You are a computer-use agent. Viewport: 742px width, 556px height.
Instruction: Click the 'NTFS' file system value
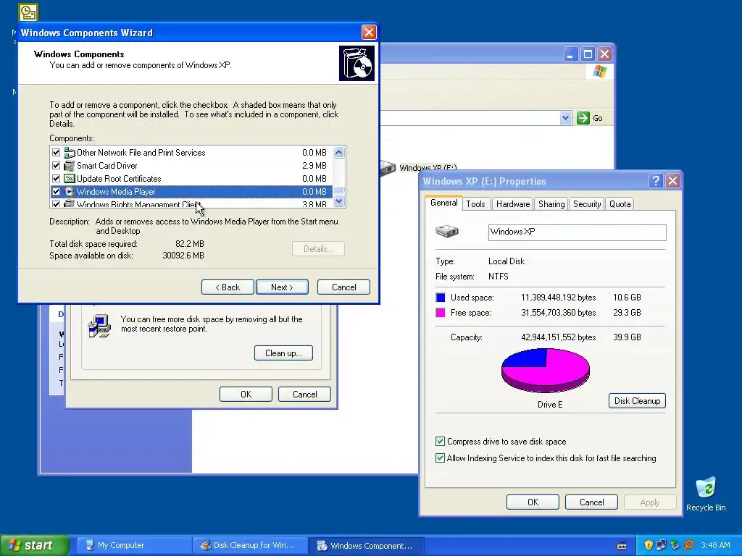(499, 276)
